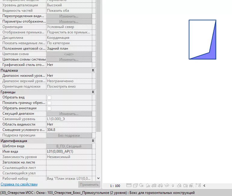Click the Имя вида value field
This screenshot has width=232, height=196.
tap(69, 151)
